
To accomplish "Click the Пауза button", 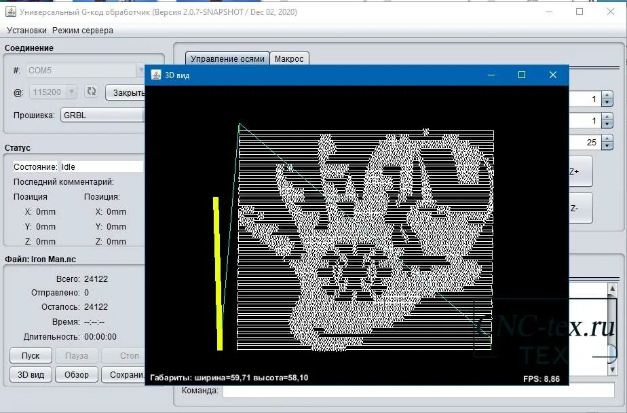I will pyautogui.click(x=77, y=355).
